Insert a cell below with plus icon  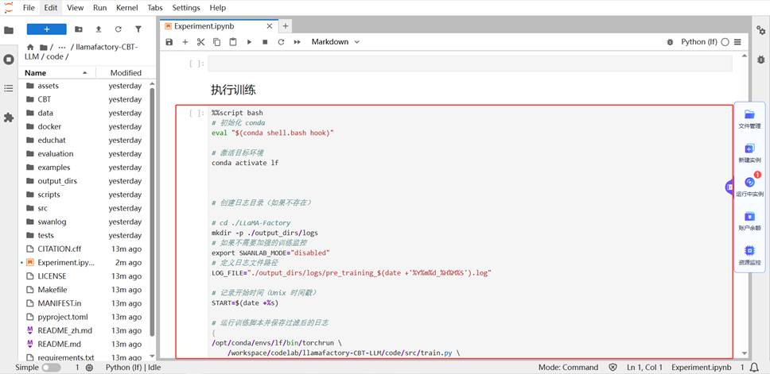(x=185, y=42)
